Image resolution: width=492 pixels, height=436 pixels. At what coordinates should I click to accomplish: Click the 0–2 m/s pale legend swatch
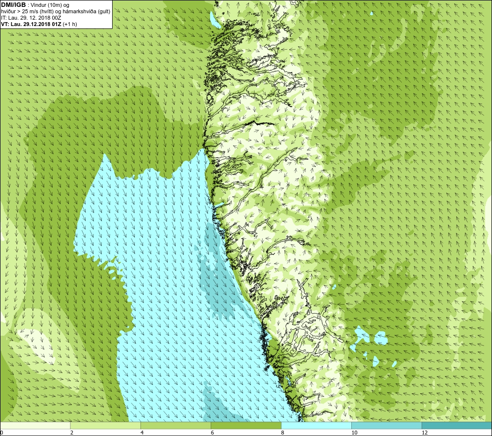coord(35,425)
